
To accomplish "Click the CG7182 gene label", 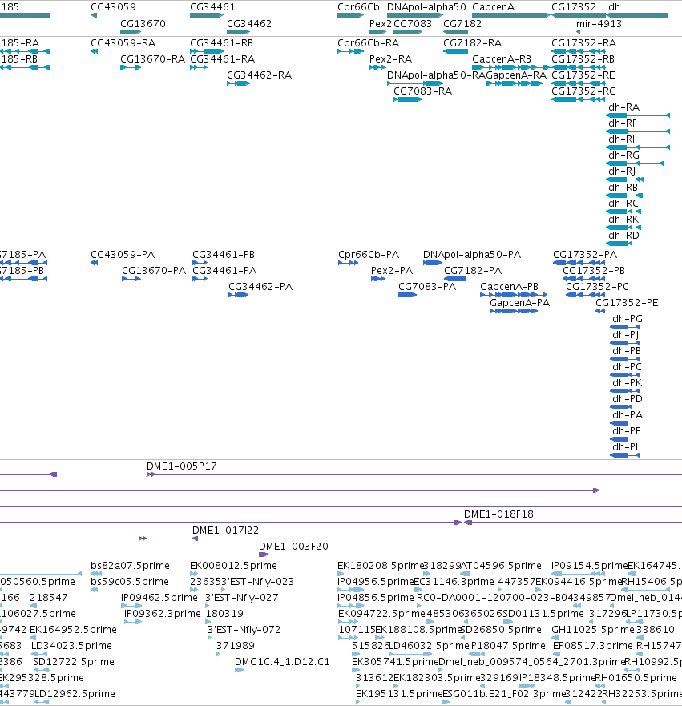I will coord(462,24).
